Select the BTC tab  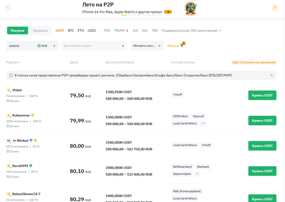point(71,31)
